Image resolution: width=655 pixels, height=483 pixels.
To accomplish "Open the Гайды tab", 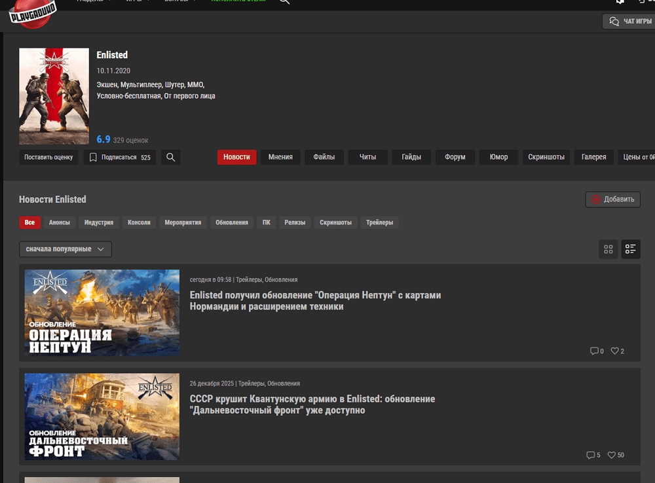I will click(411, 157).
